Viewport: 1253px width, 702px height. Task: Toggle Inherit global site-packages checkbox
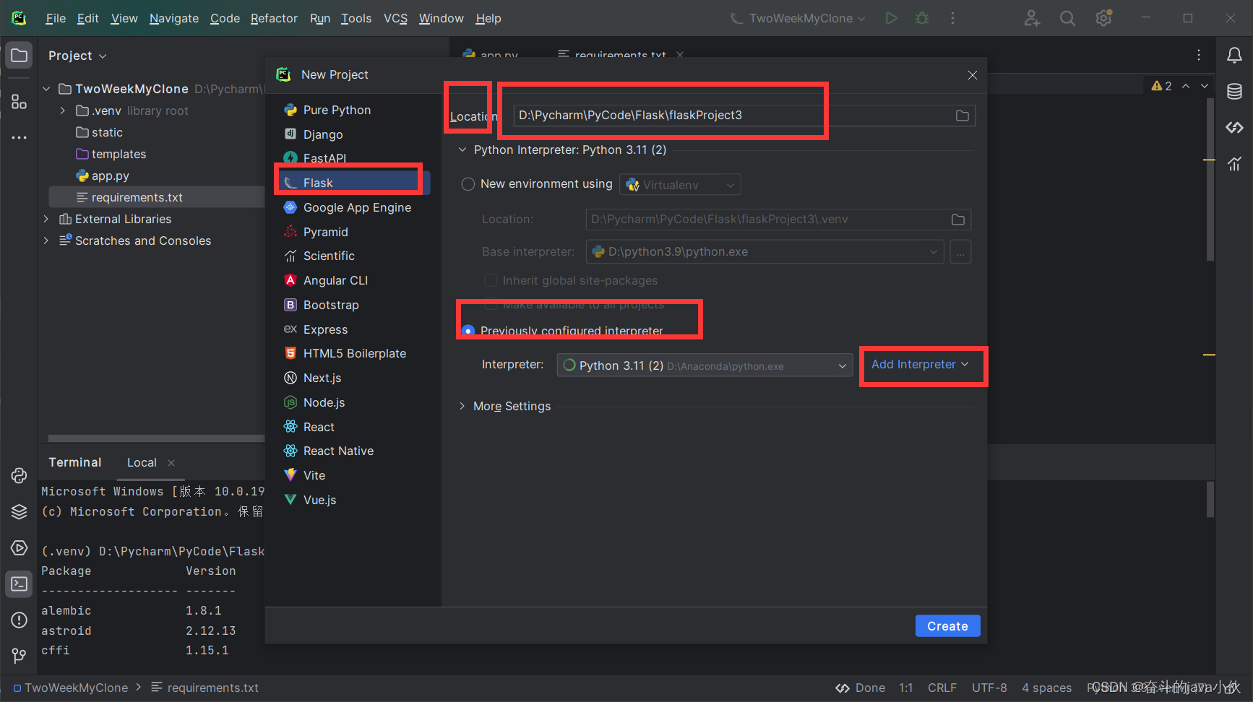pos(491,280)
